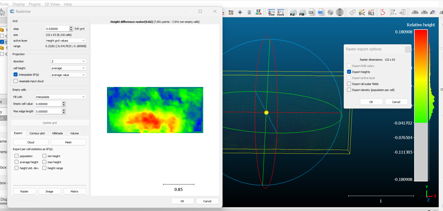This screenshot has height=211, width=443.
Task: Uncheck the interpolate SF(s) checkbox
Action: click(16, 75)
